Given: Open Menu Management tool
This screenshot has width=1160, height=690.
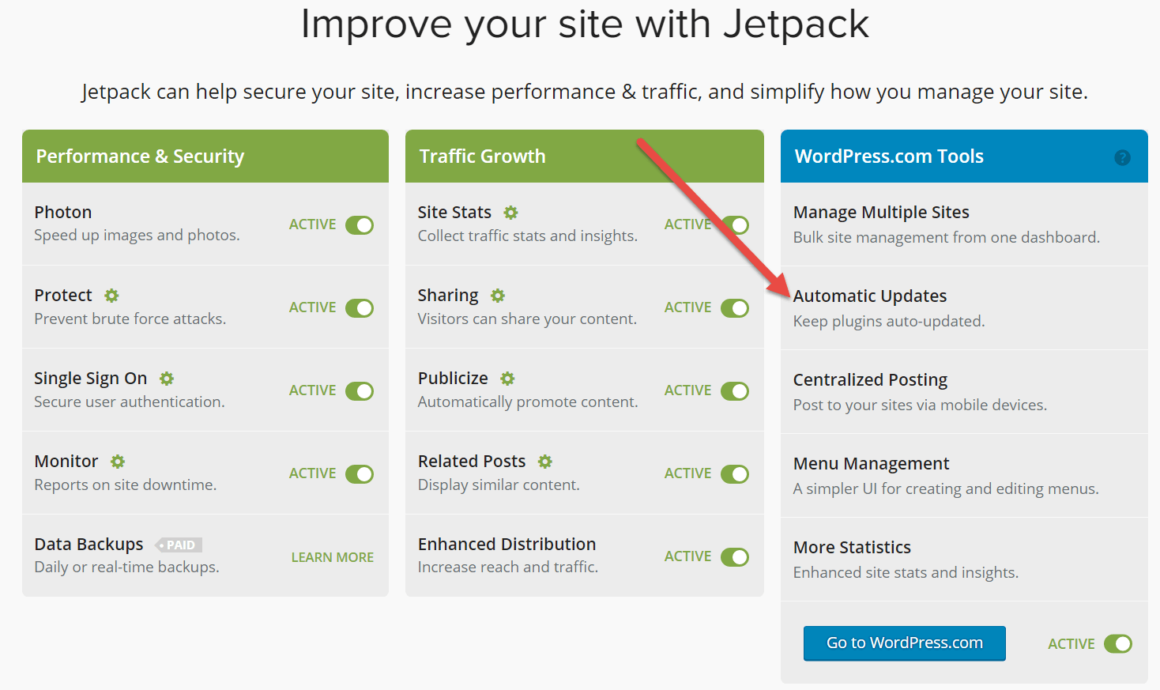Looking at the screenshot, I should (x=871, y=464).
